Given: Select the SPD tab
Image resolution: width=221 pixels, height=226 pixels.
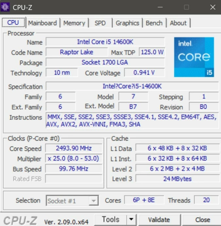Looking at the screenshot, I should 100,23.
